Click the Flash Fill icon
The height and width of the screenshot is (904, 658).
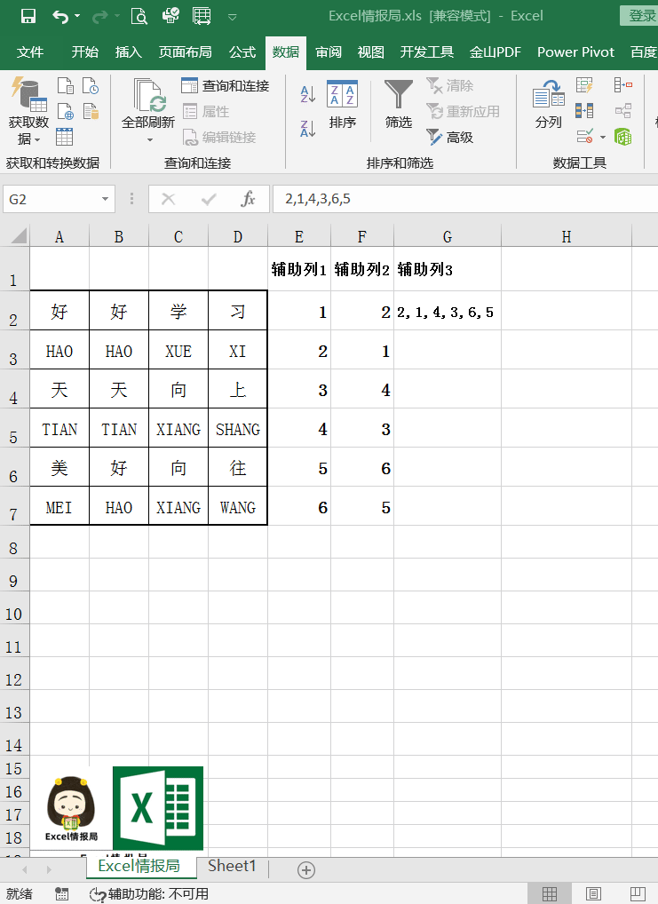point(584,86)
